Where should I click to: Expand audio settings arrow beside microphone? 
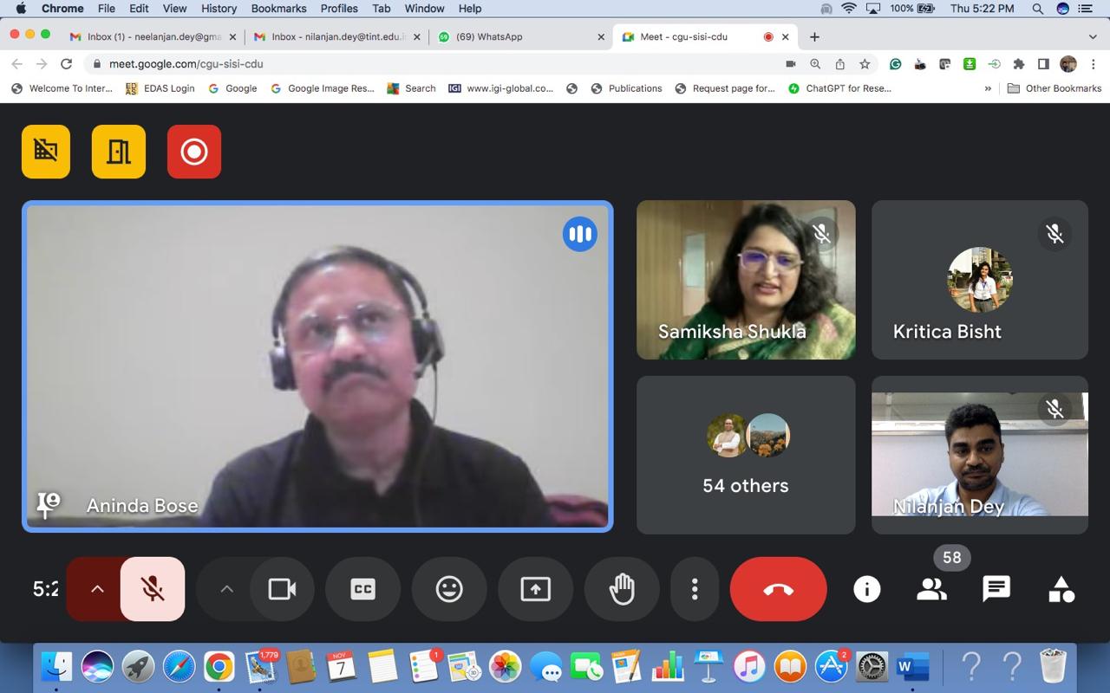click(x=97, y=589)
